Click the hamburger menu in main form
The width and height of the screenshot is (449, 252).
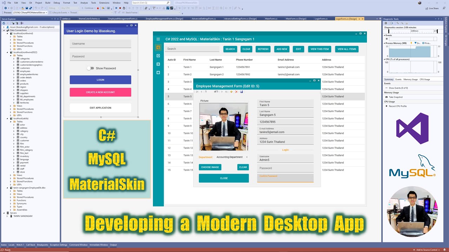coord(158,39)
